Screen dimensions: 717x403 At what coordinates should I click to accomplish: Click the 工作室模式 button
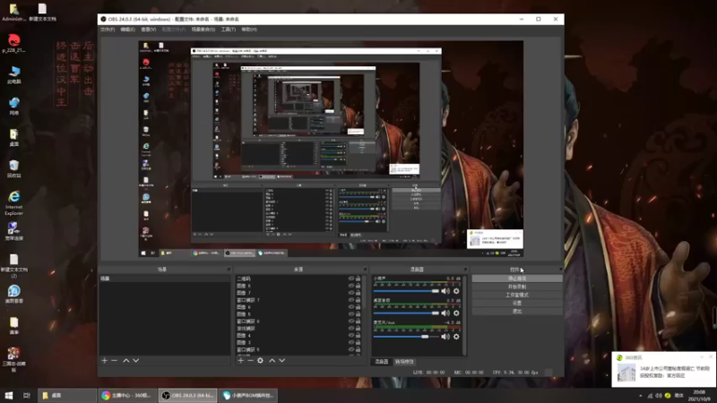click(517, 295)
